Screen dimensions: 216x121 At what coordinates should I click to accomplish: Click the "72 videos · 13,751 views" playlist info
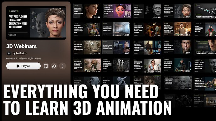pos(23,58)
